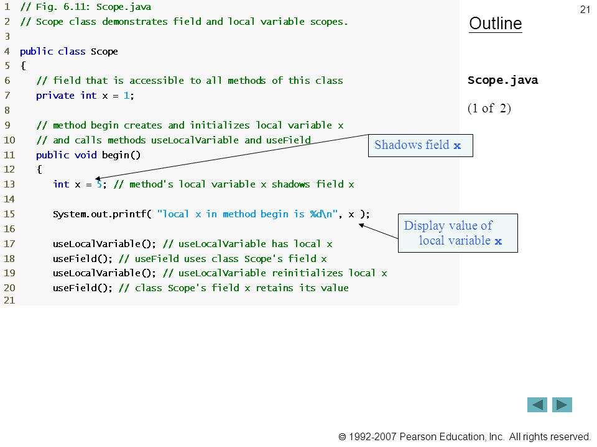Click code line 1 comment 'Fig. 6.11: Scope.java'
This screenshot has height=447, width=597.
pos(86,7)
